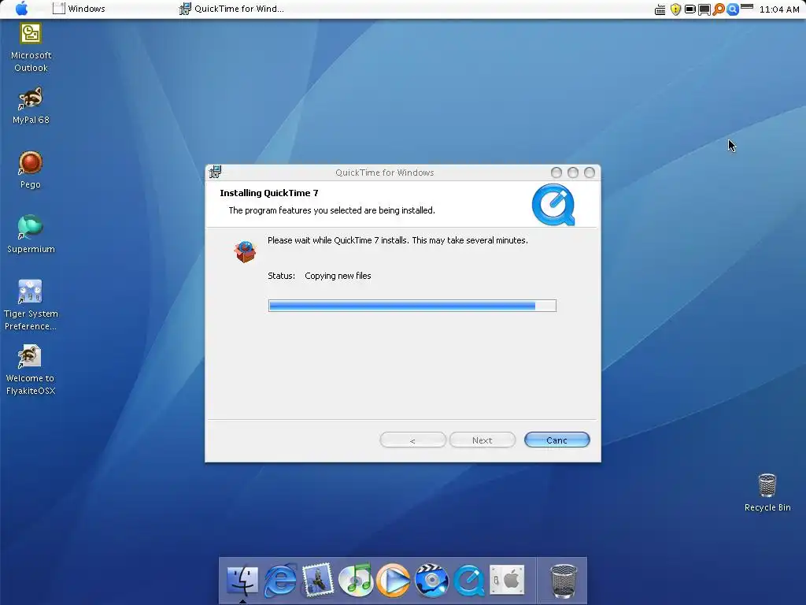806x605 pixels.
Task: Click the clock showing 11:04 AM
Action: 779,9
